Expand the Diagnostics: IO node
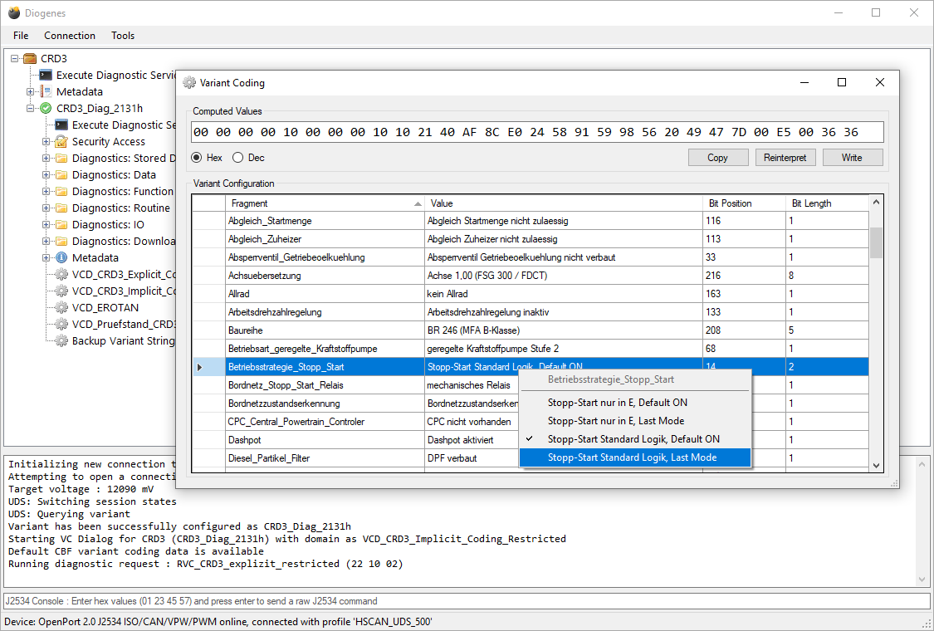 point(46,225)
